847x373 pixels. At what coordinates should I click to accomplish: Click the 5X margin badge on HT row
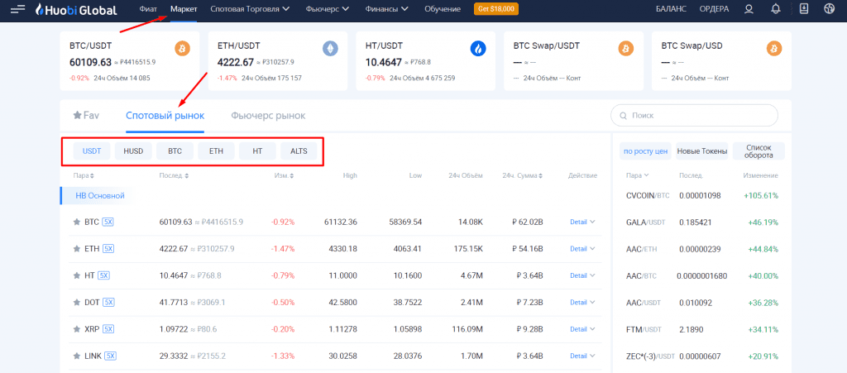point(103,275)
